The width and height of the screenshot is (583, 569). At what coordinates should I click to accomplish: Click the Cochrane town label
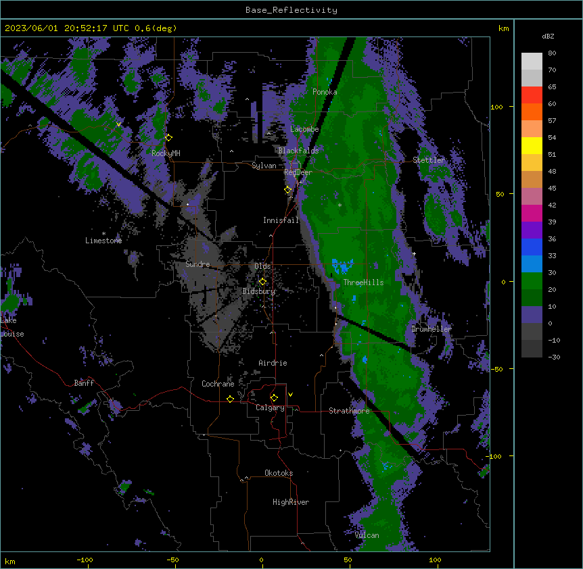(x=218, y=384)
